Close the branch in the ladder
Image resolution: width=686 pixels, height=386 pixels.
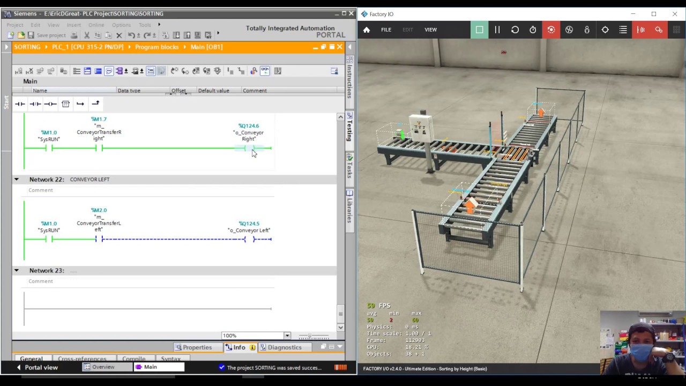95,103
